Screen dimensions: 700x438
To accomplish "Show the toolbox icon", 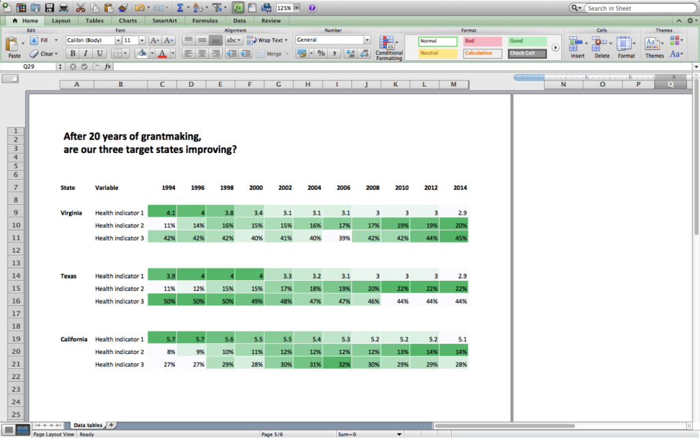I will pyautogui.click(x=252, y=8).
